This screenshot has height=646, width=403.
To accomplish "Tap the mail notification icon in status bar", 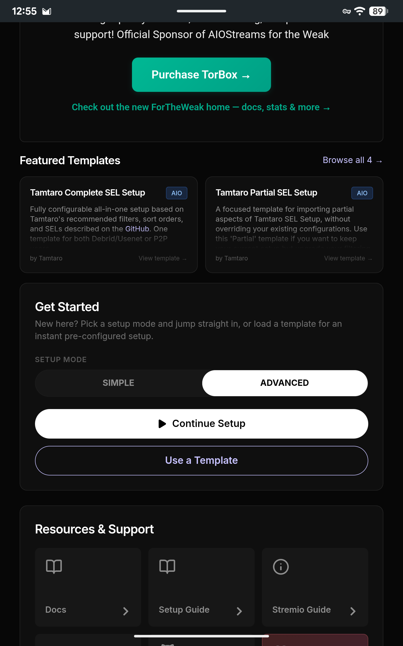I will (47, 11).
